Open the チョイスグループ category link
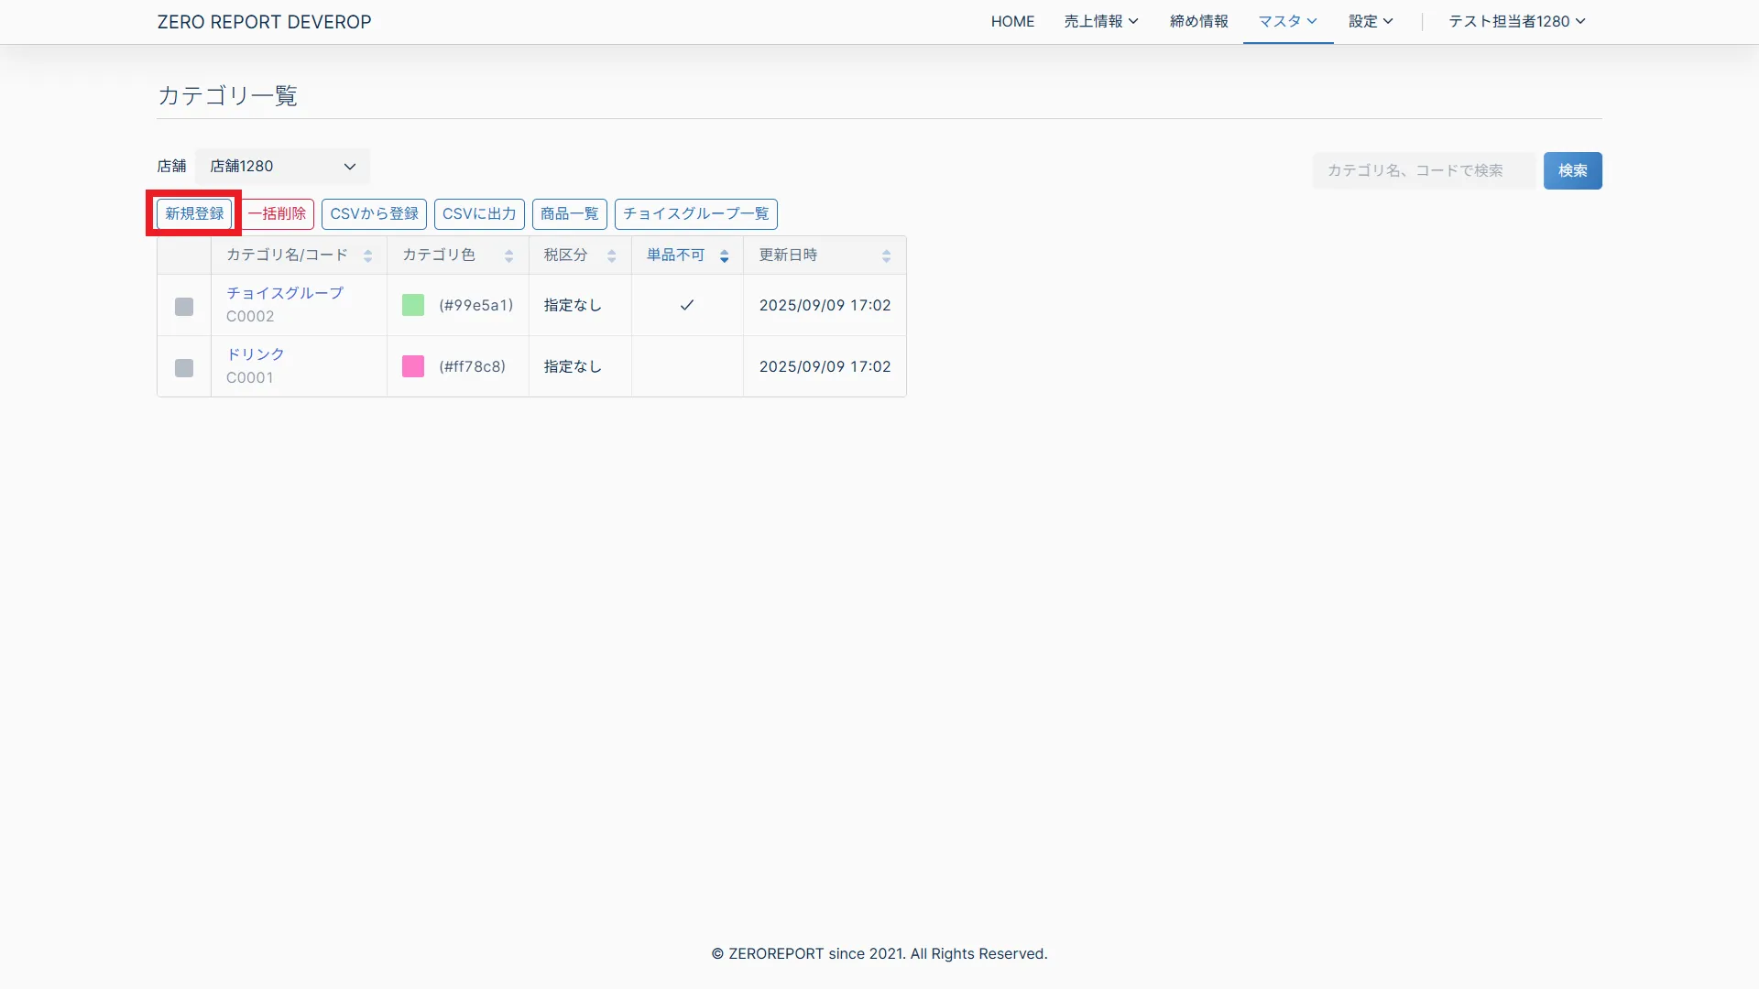Screen dimensions: 1759x989 click(x=285, y=293)
